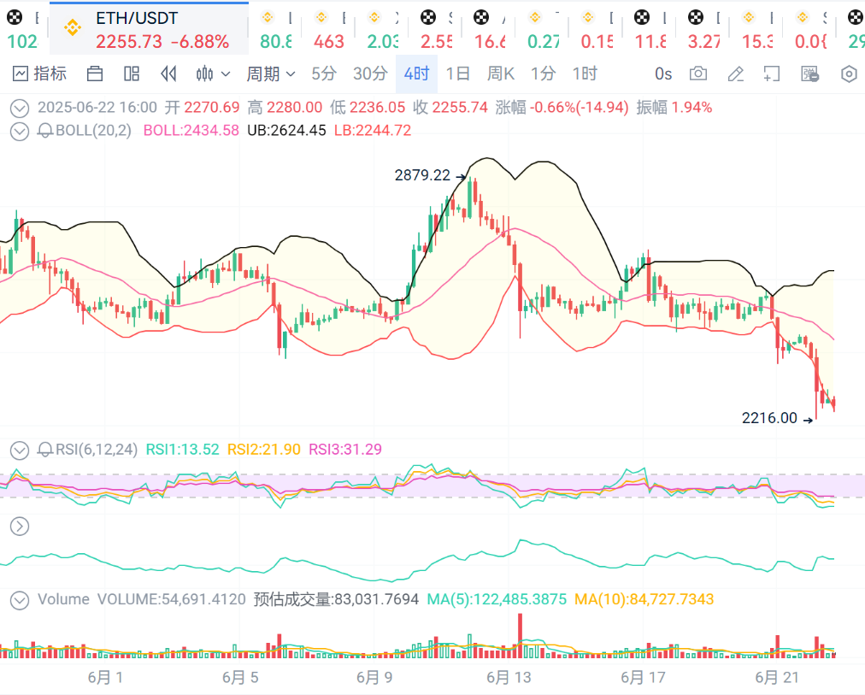Click the tallest red volume bar
865x695 pixels.
pos(521,635)
